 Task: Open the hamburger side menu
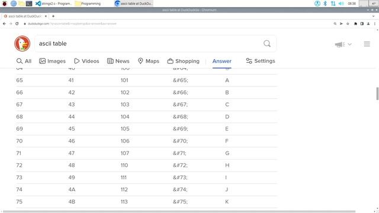(367, 44)
